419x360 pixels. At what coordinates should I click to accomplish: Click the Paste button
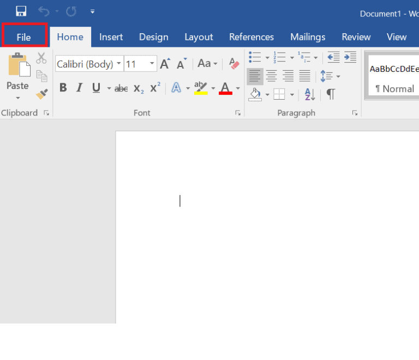coord(17,76)
